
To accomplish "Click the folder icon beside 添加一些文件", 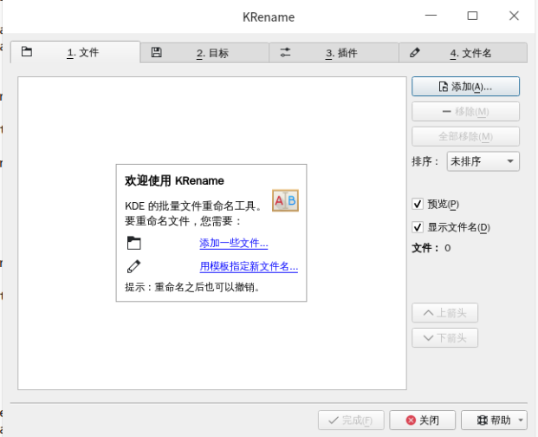I will click(133, 243).
